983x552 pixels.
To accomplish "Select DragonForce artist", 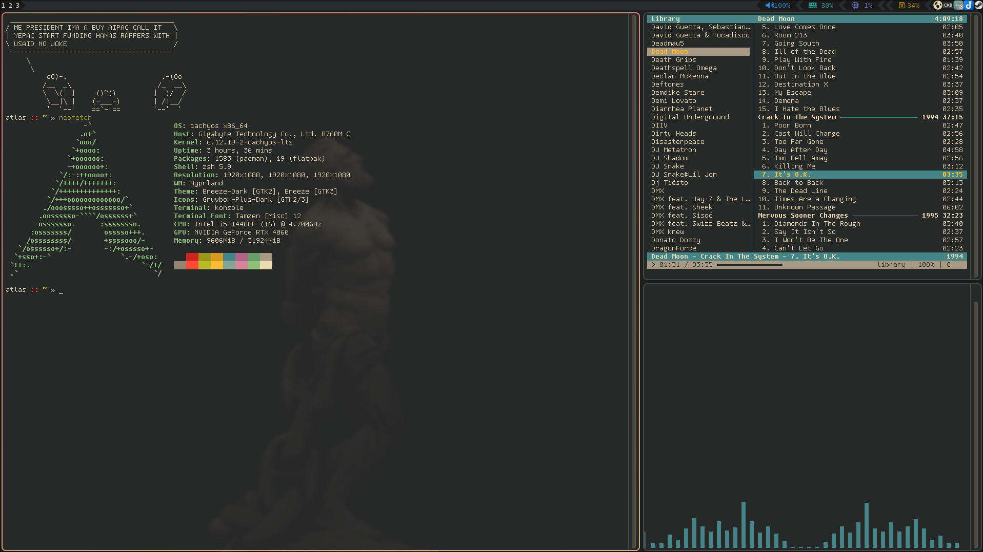I will coord(698,248).
